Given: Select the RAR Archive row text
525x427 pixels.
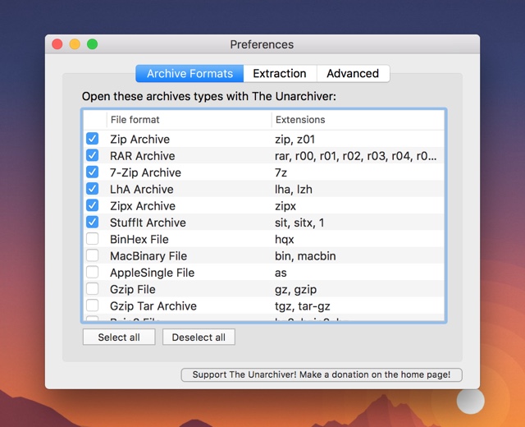Looking at the screenshot, I should click(143, 156).
